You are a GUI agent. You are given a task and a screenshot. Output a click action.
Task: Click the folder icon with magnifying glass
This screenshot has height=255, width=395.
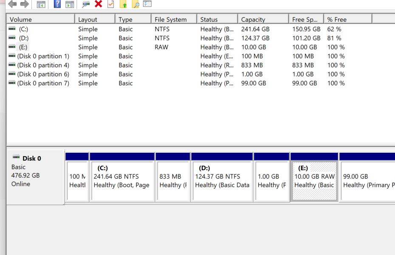tap(135, 4)
